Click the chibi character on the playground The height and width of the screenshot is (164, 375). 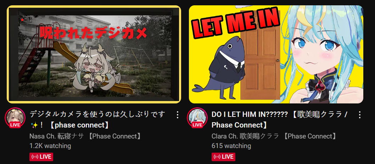click(x=92, y=68)
